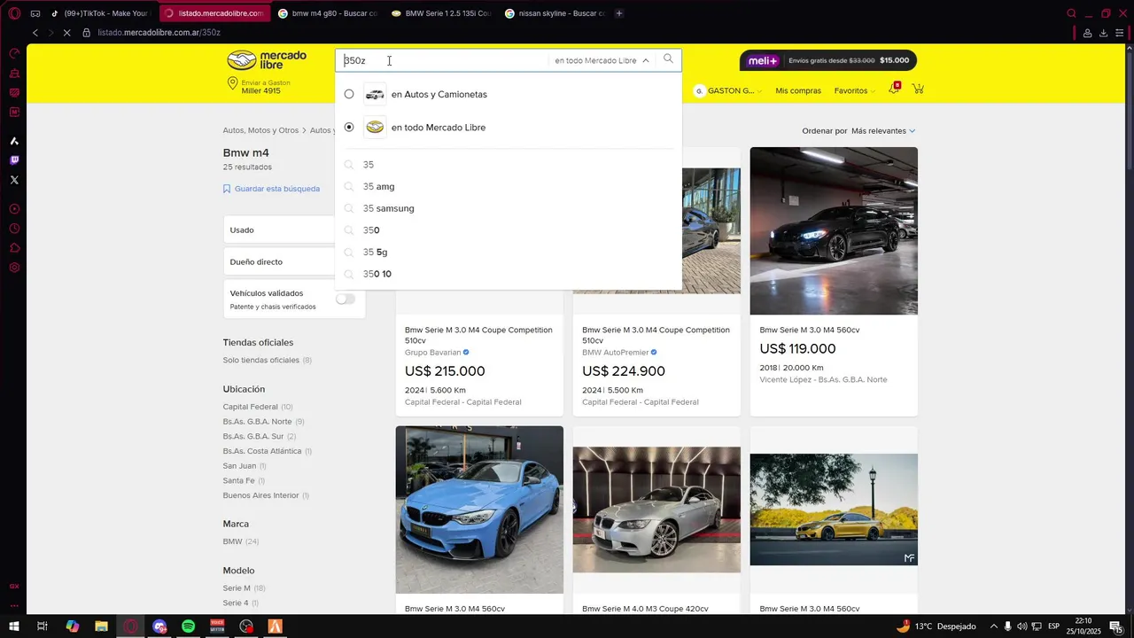Image resolution: width=1134 pixels, height=638 pixels.
Task: Expand the 'en todo Mercado Libre' search scope dropdown
Action: click(602, 60)
